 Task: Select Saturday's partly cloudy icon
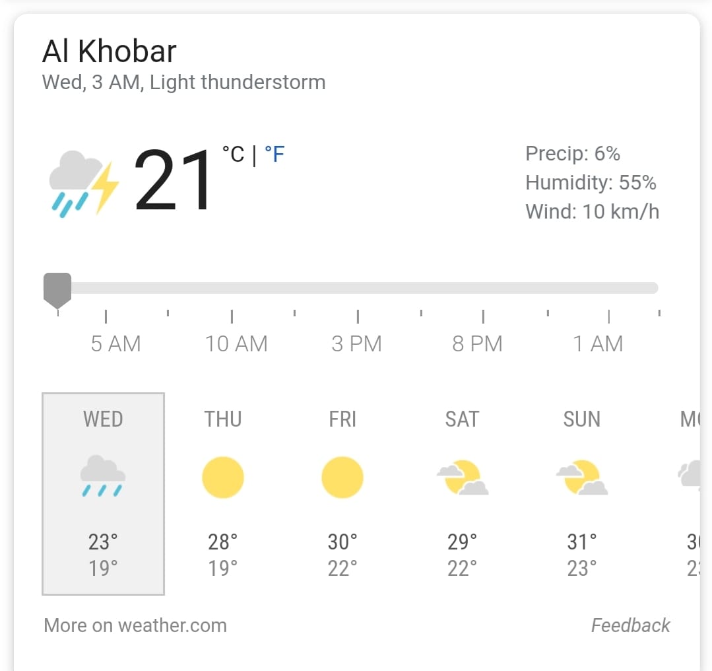coord(463,477)
